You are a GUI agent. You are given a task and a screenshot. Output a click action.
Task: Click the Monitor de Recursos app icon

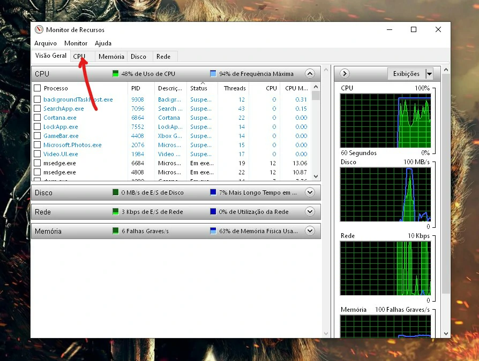click(39, 29)
